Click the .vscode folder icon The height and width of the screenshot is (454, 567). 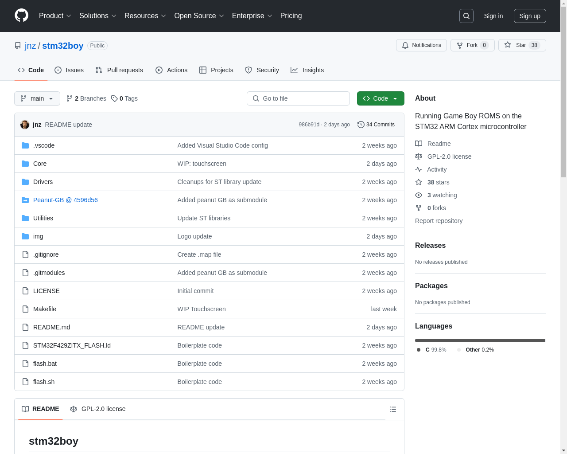(x=25, y=145)
